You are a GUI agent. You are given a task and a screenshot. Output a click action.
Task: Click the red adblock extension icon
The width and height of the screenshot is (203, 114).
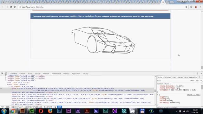click(196, 7)
